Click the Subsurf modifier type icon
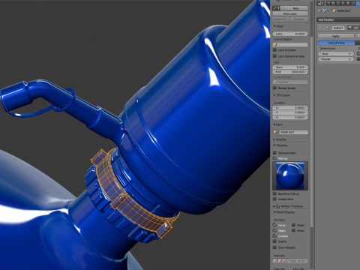This screenshot has width=360, height=270. pyautogui.click(x=328, y=28)
